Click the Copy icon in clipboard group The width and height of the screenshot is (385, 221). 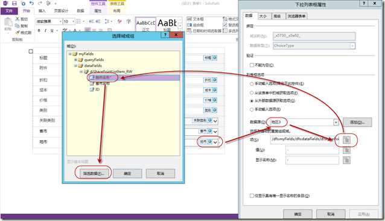point(17,25)
